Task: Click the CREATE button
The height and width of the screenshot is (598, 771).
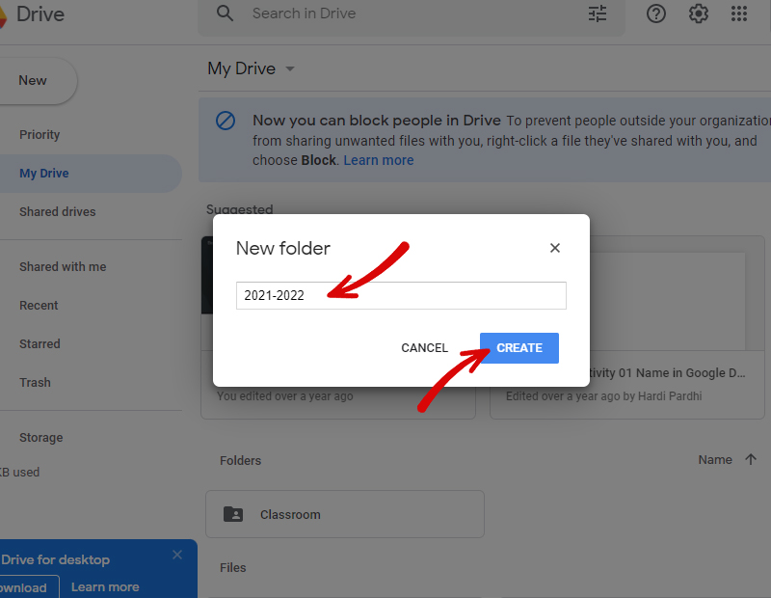Action: [x=519, y=348]
